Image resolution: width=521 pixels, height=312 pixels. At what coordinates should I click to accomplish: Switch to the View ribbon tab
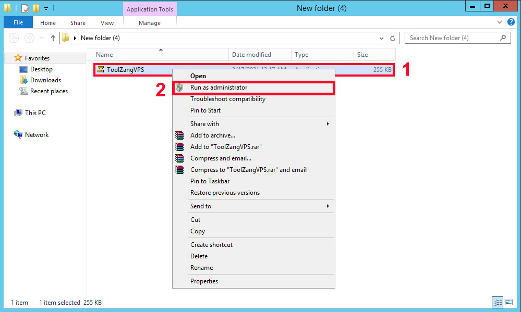click(107, 23)
